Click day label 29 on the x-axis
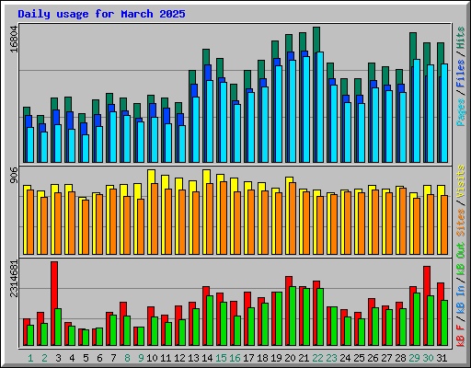Viewport: 471px width, 368px height. pyautogui.click(x=414, y=358)
